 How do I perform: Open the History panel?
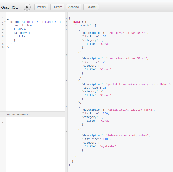(x=57, y=7)
